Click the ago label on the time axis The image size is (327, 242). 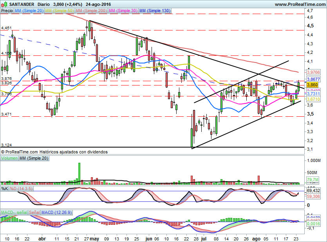(257, 239)
